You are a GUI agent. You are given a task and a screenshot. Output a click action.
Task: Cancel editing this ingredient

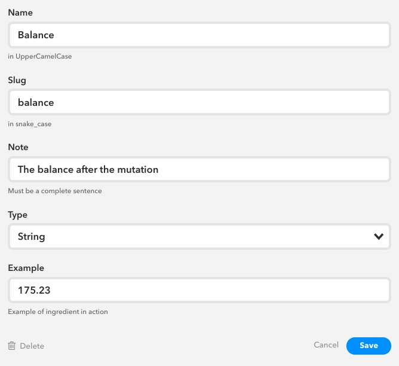[x=326, y=345]
